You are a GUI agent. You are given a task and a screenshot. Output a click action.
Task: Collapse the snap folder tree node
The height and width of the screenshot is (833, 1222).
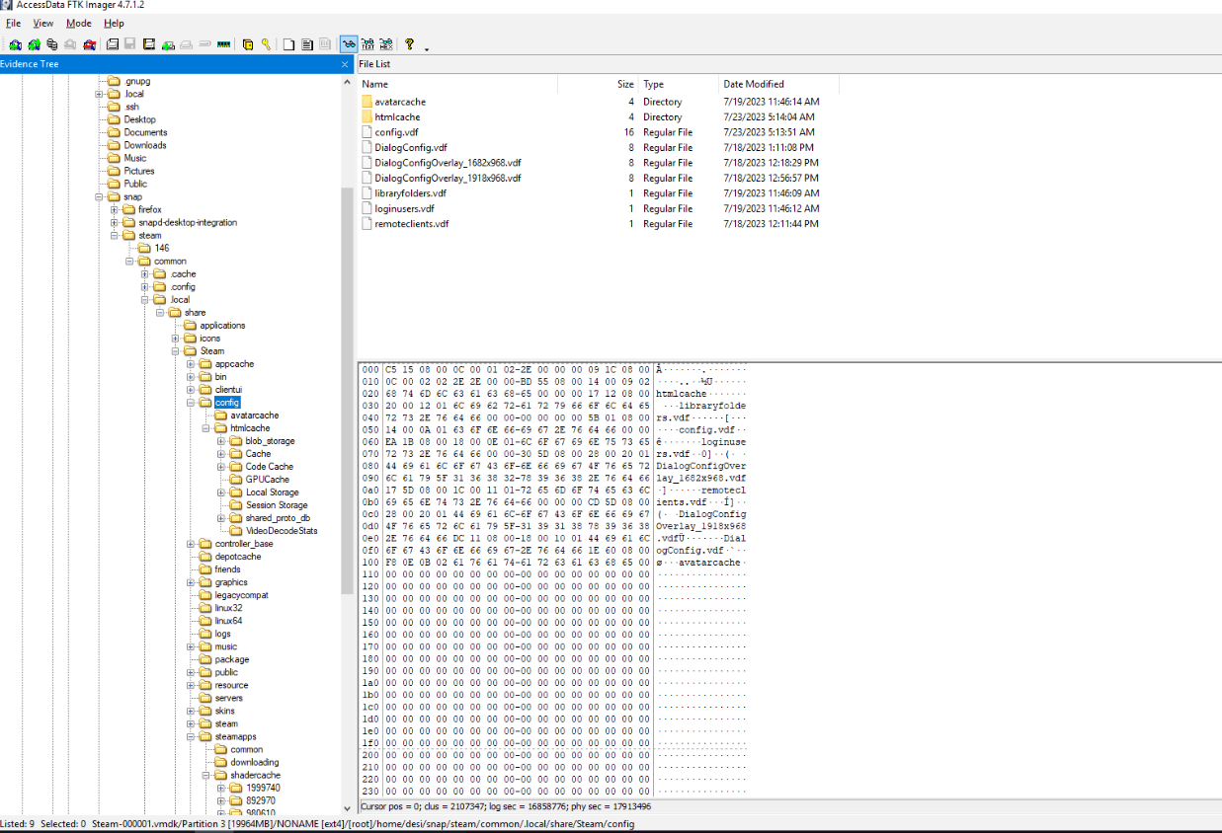99,197
